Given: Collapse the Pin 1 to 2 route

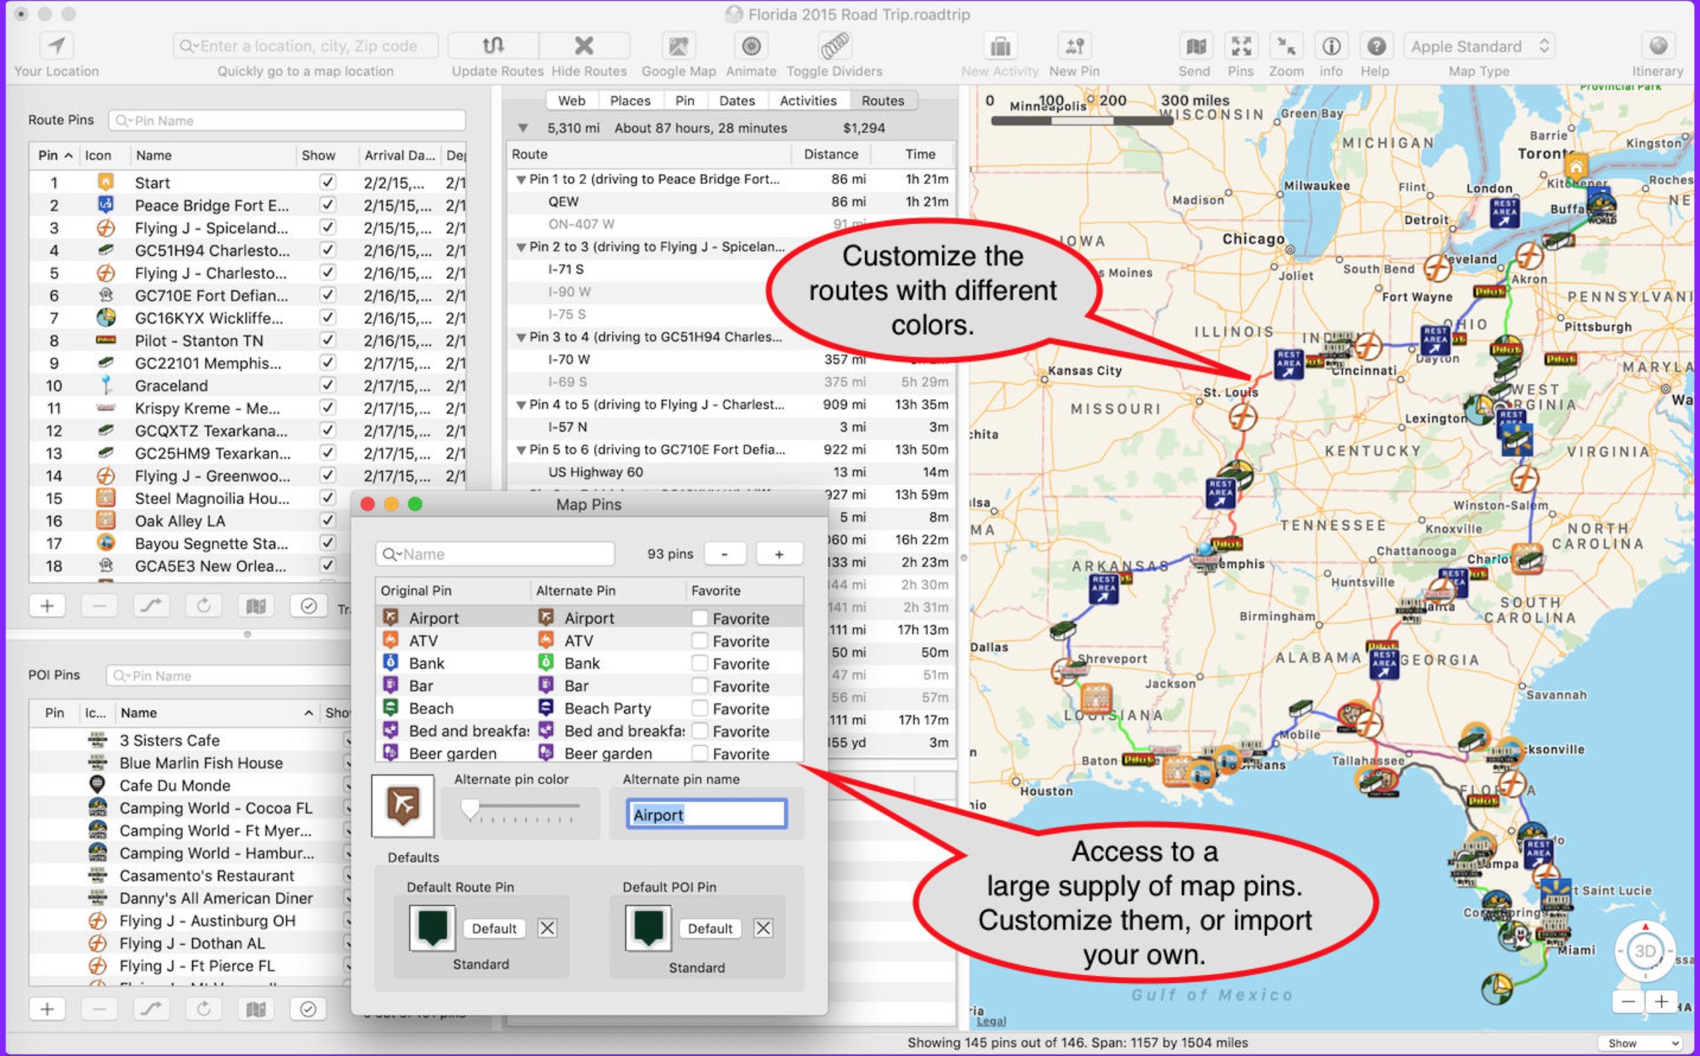Looking at the screenshot, I should point(520,180).
